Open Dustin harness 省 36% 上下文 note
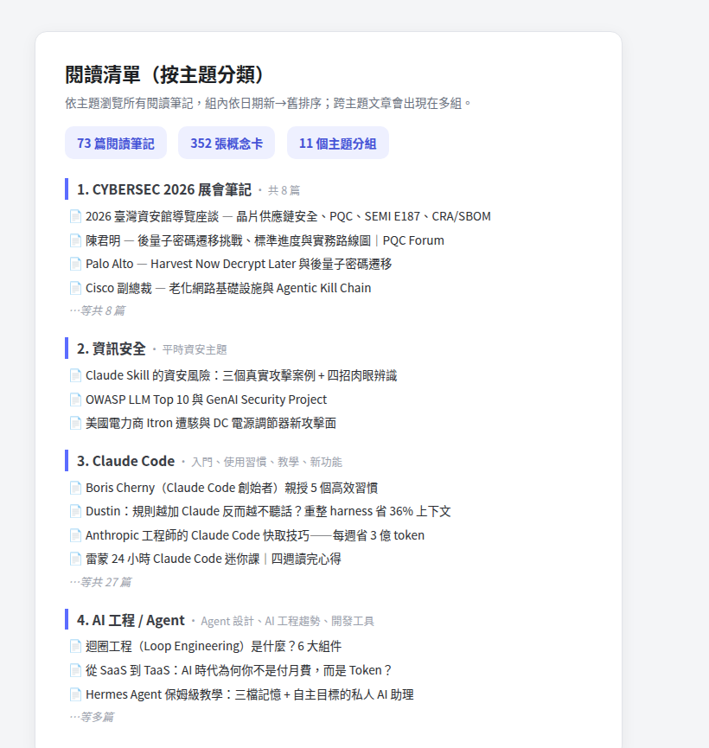Viewport: 709px width, 748px height. (x=268, y=511)
